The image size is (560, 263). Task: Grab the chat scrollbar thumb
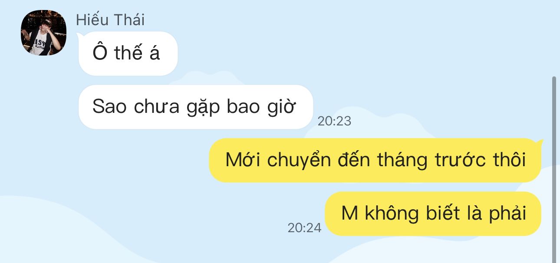pyautogui.click(x=553, y=170)
